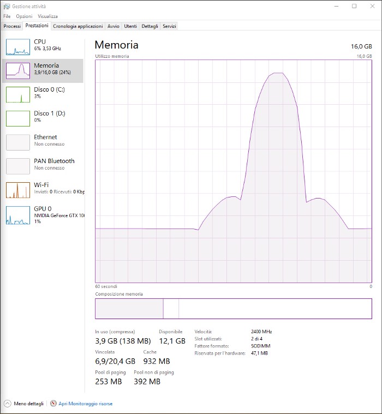
Task: Click the Disco 1 (D:) label
Action: (50, 113)
